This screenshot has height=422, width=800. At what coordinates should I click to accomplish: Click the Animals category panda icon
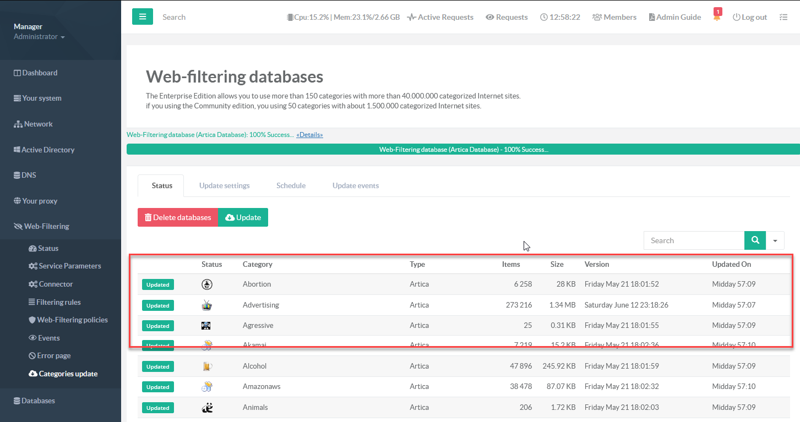[x=206, y=408]
